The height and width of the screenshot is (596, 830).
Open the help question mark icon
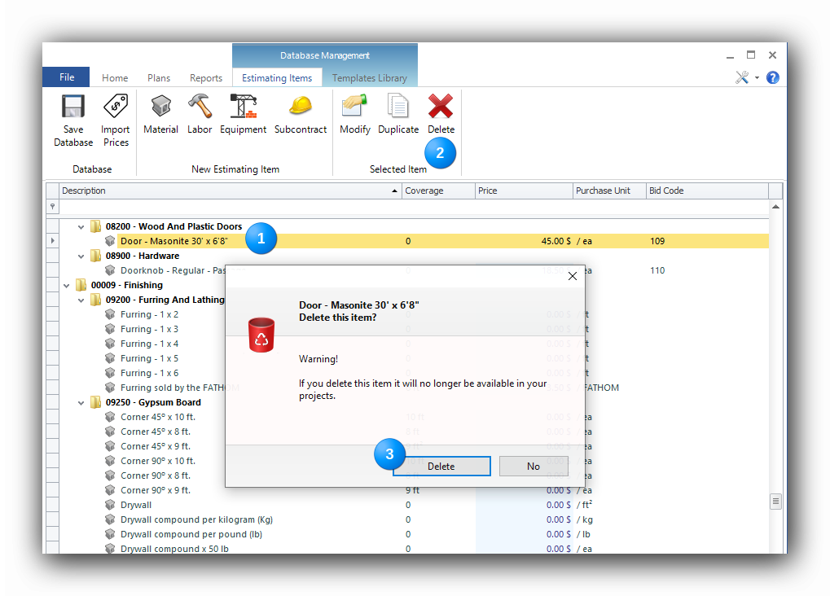(772, 77)
